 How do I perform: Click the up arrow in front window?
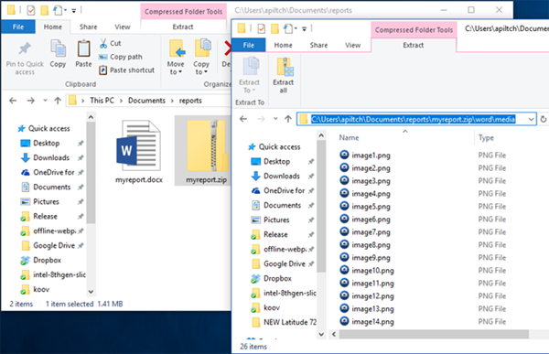click(x=288, y=119)
